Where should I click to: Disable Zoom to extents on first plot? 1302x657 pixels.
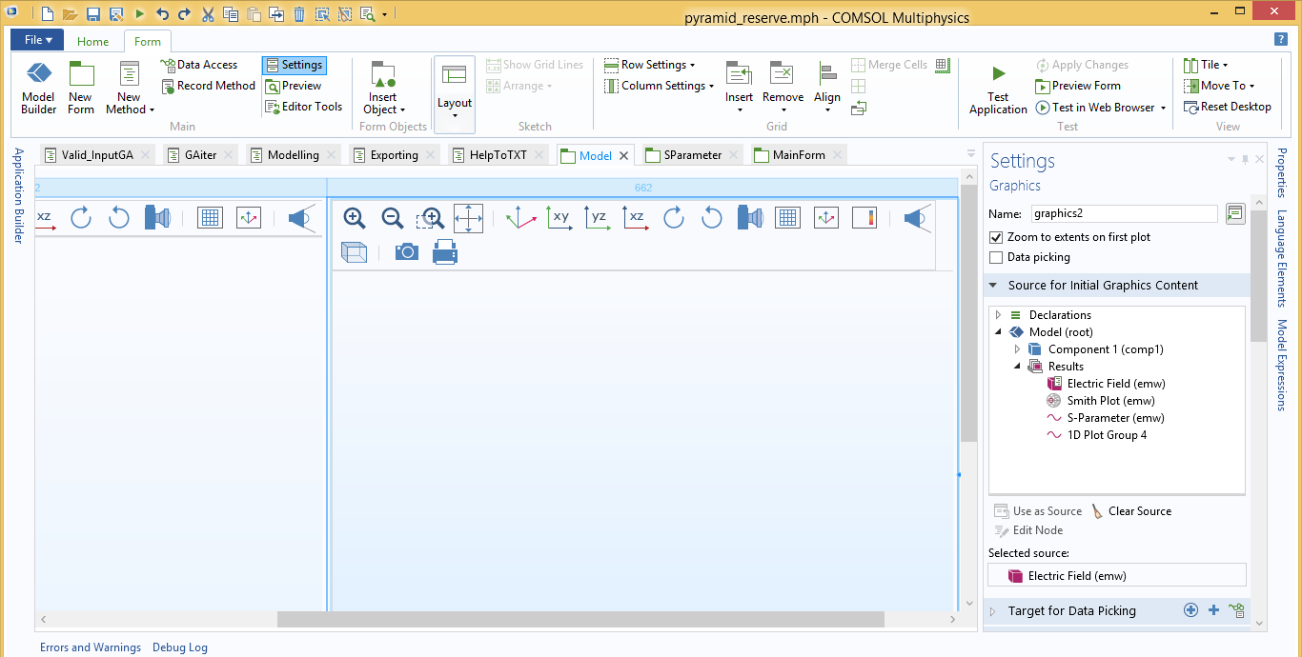click(x=996, y=237)
